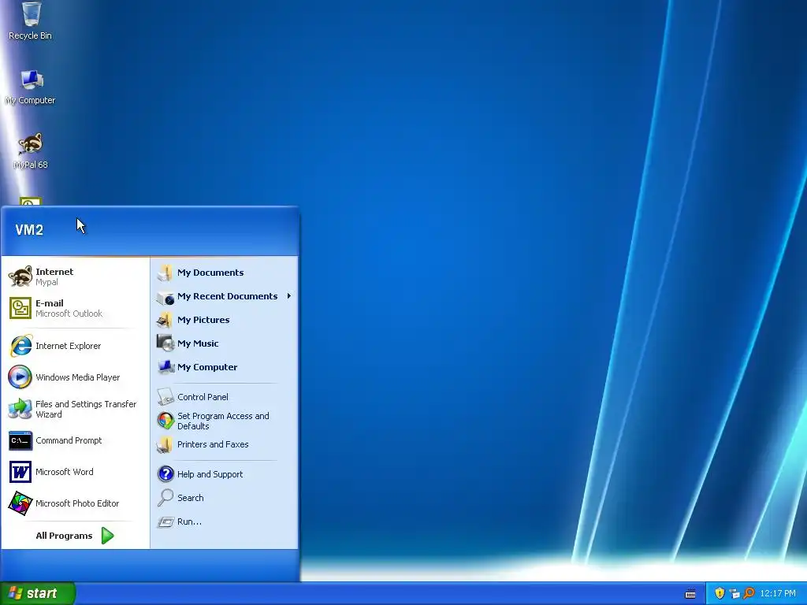Click the Start button
This screenshot has width=807, height=605.
38,593
